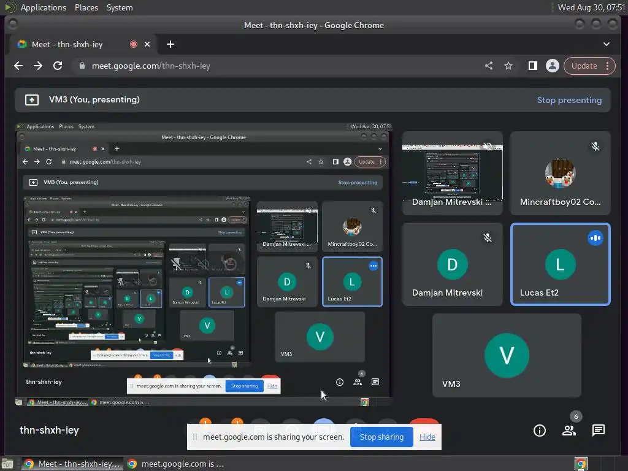The height and width of the screenshot is (471, 628).
Task: Open the System menu in top panel
Action: pyautogui.click(x=120, y=7)
